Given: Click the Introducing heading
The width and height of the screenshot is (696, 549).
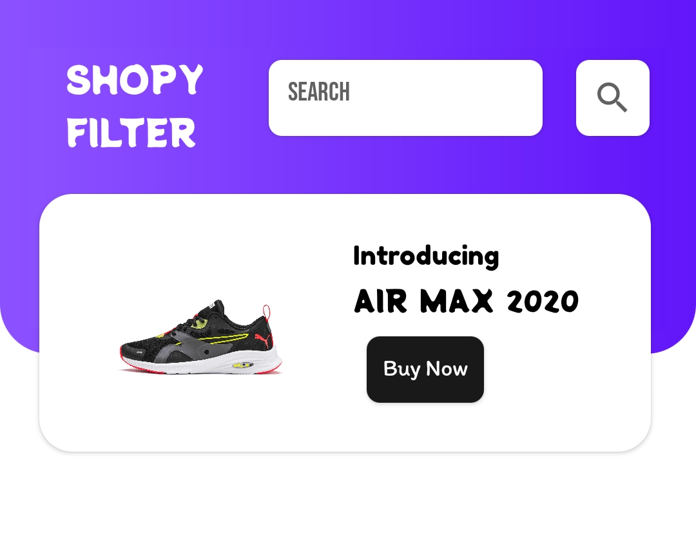Looking at the screenshot, I should [426, 256].
